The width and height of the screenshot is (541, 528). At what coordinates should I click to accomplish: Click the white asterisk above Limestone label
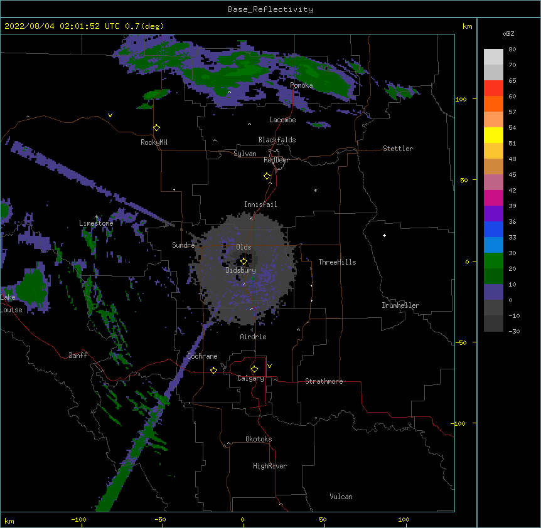click(96, 217)
